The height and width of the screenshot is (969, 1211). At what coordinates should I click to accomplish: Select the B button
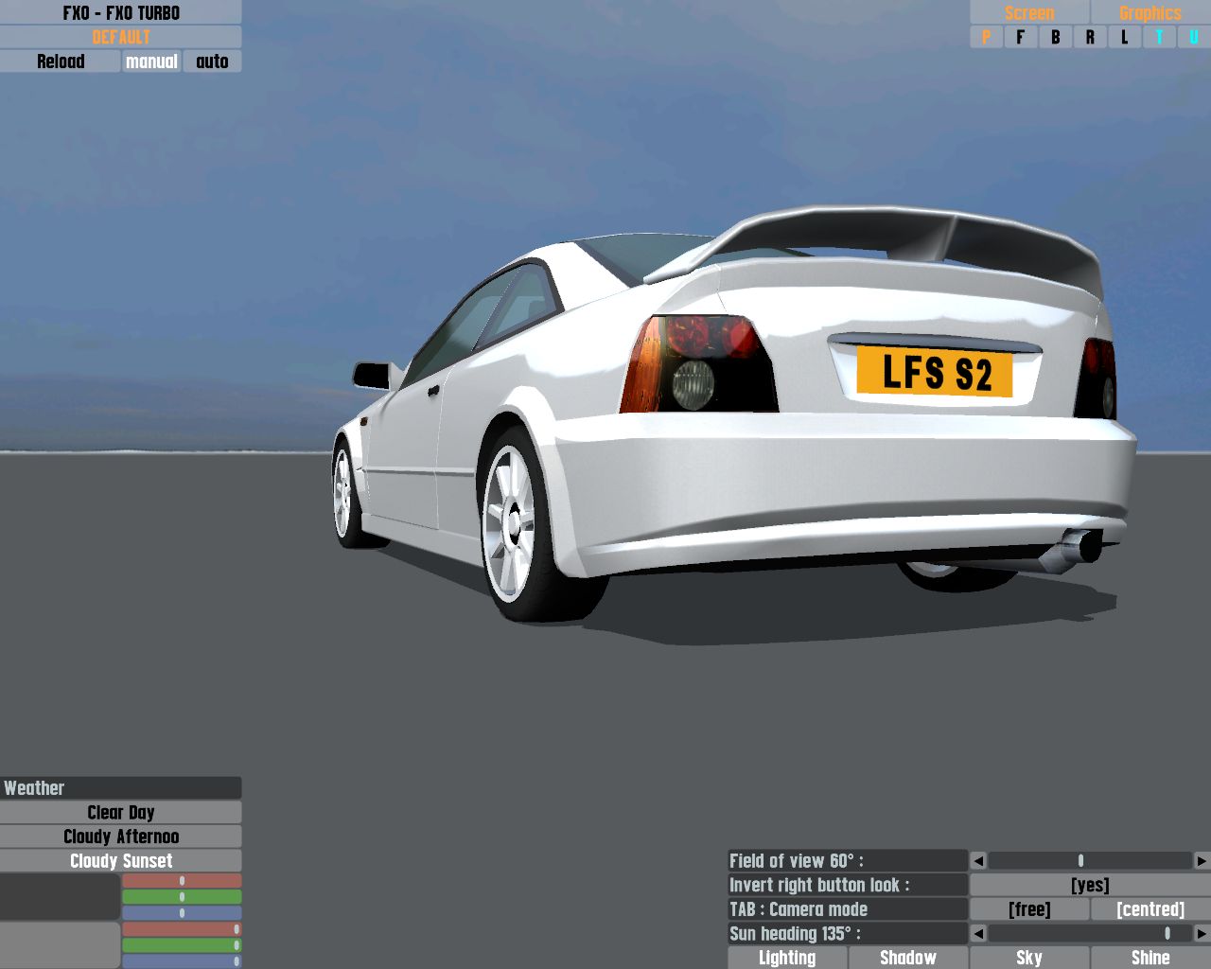[1055, 37]
